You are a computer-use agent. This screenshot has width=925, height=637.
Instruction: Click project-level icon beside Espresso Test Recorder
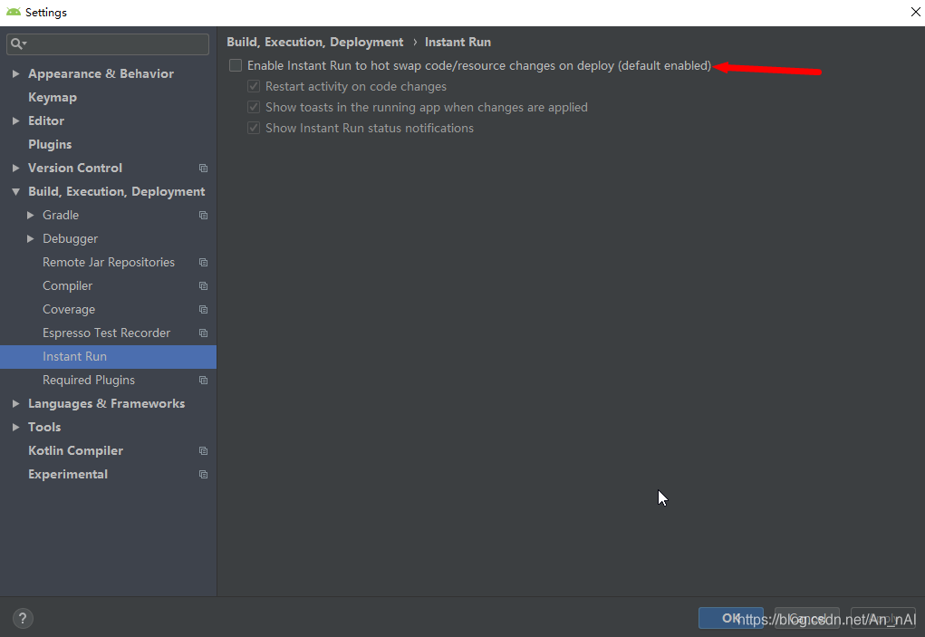click(204, 333)
